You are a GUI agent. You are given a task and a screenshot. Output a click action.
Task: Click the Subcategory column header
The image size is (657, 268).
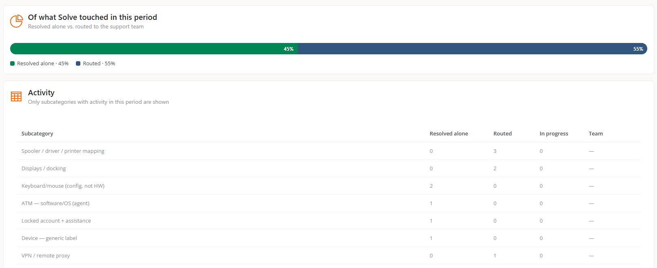click(x=37, y=133)
